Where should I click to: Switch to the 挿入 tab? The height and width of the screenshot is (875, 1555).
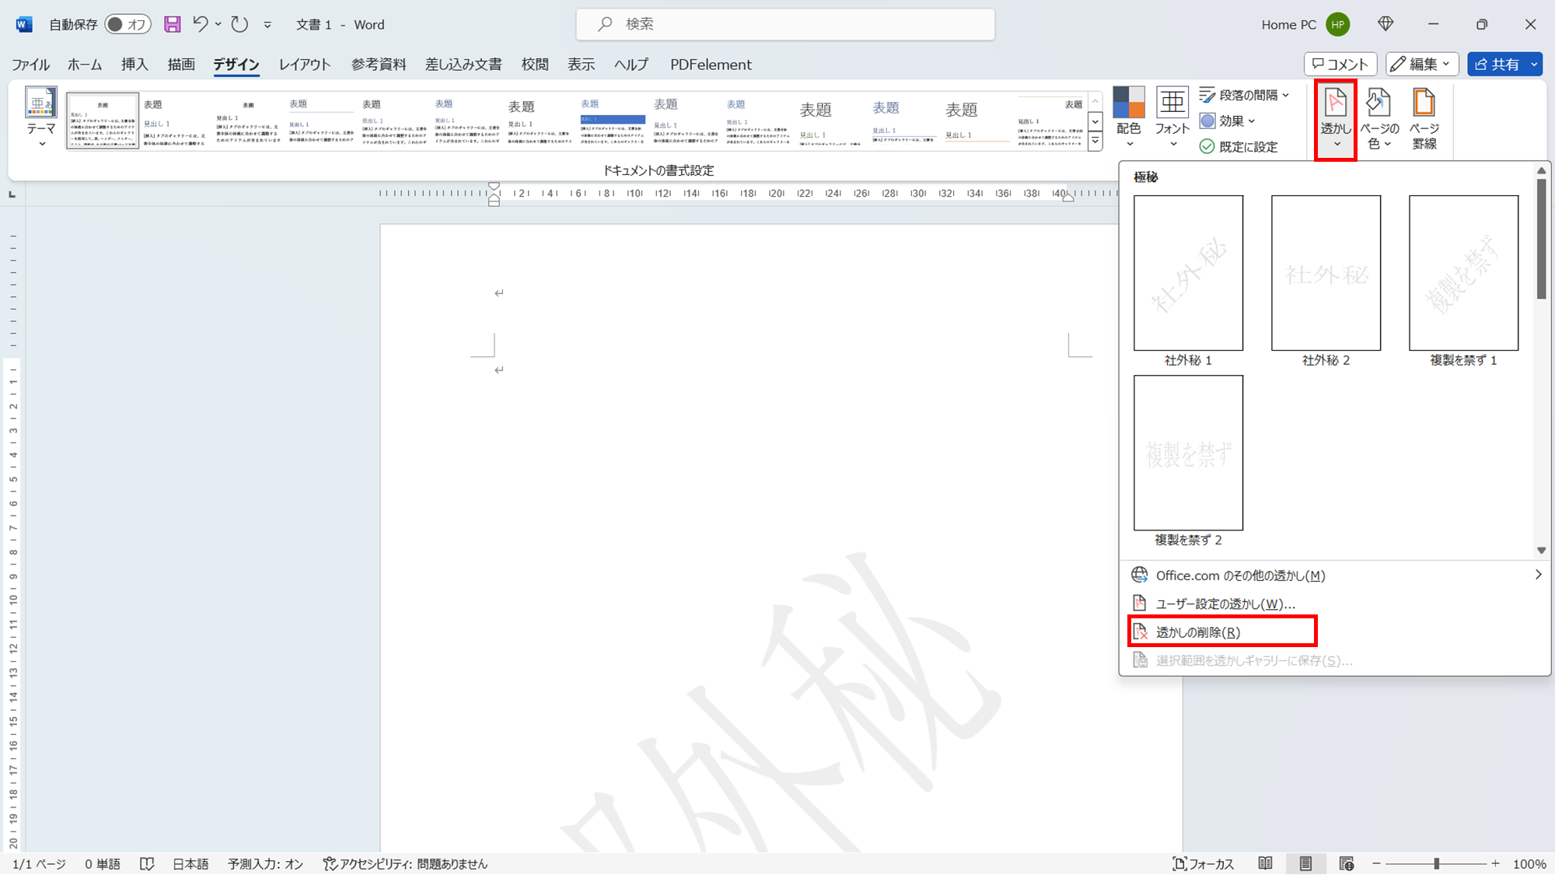pos(135,65)
